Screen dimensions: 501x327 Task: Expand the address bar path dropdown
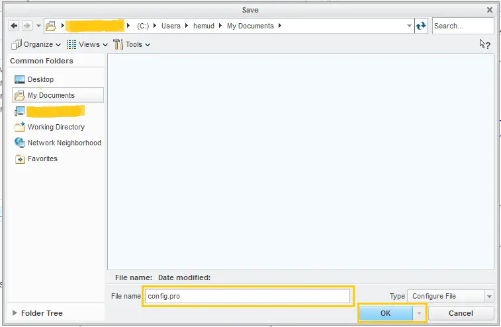coord(409,26)
